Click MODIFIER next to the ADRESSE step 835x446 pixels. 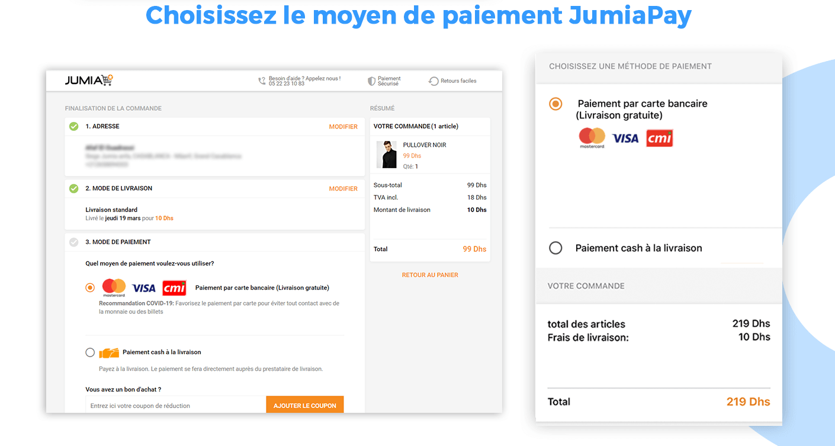343,126
